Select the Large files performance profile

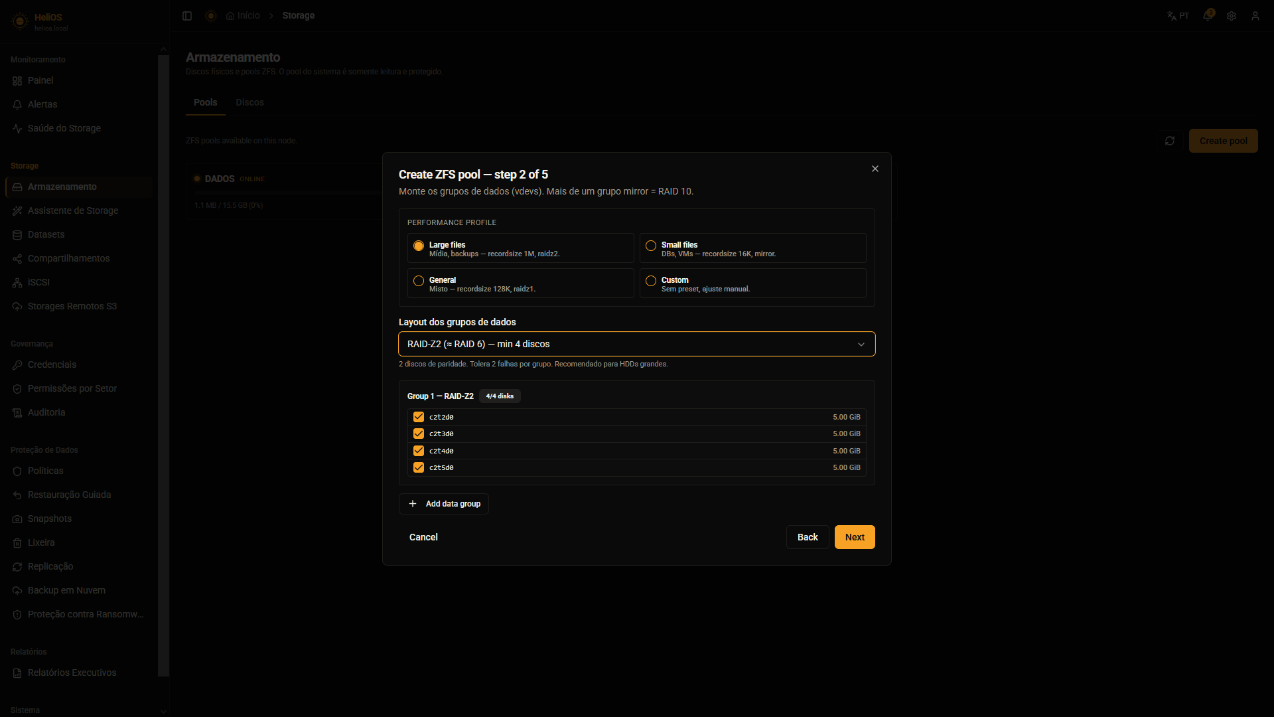point(520,248)
